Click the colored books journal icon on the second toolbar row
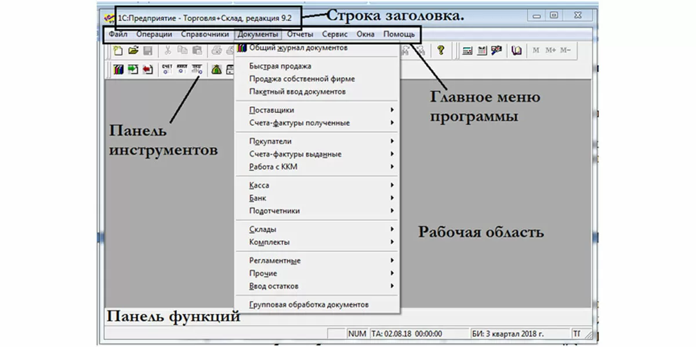 (x=118, y=69)
